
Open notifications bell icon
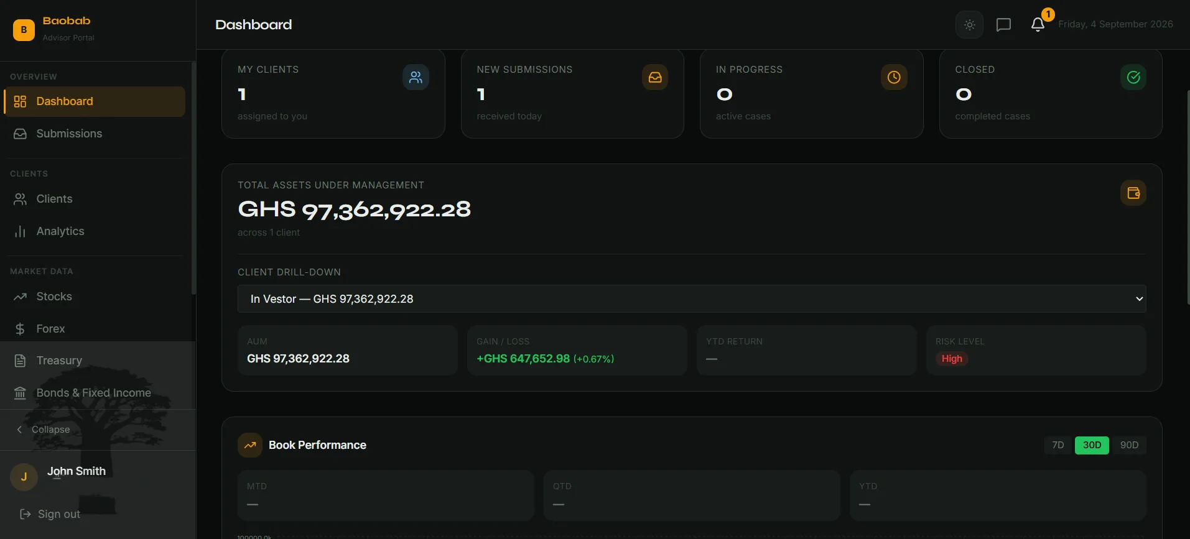(x=1038, y=25)
